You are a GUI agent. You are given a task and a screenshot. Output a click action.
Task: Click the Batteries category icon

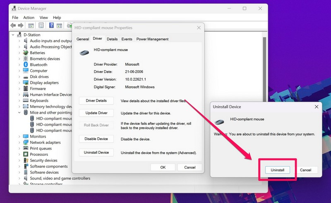pos(26,53)
